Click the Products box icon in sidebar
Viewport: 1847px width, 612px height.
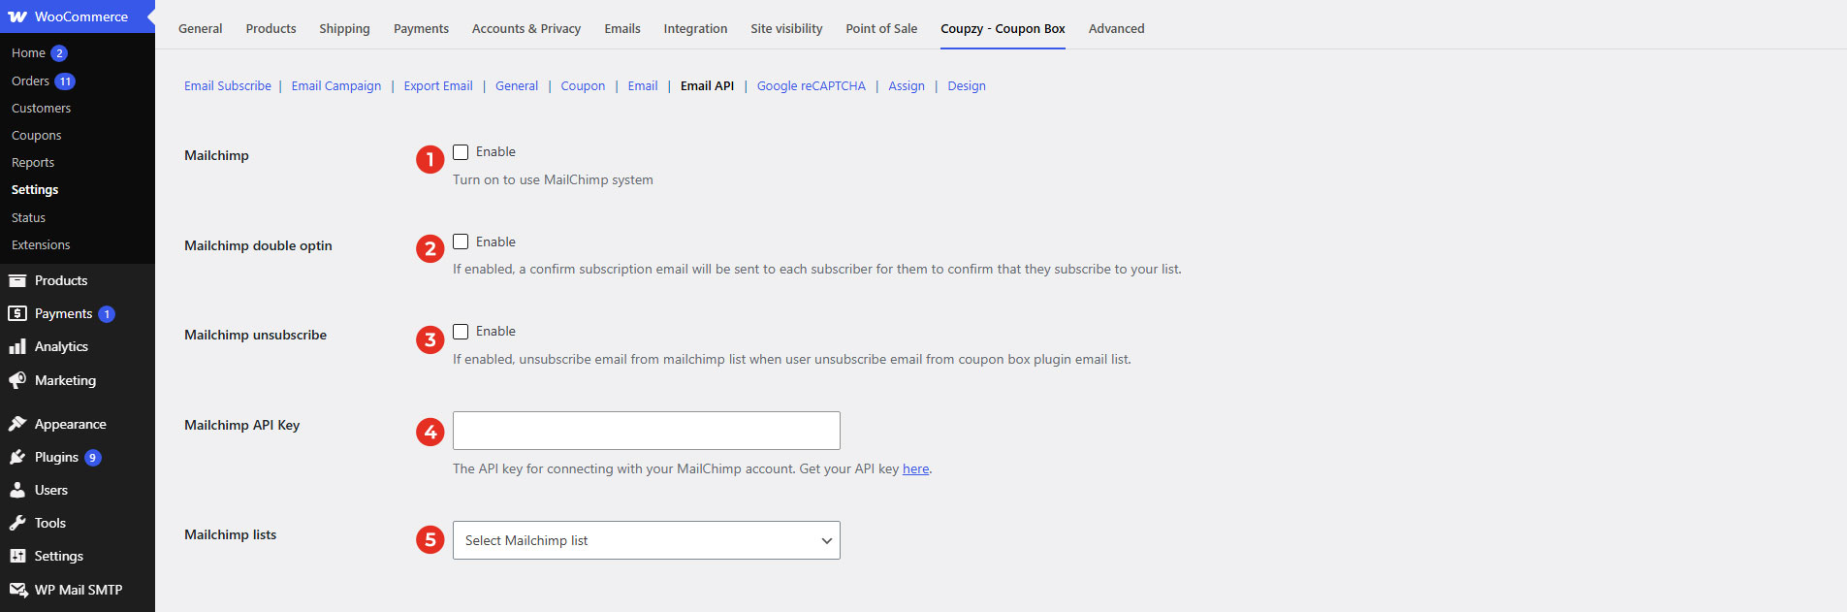pos(17,280)
